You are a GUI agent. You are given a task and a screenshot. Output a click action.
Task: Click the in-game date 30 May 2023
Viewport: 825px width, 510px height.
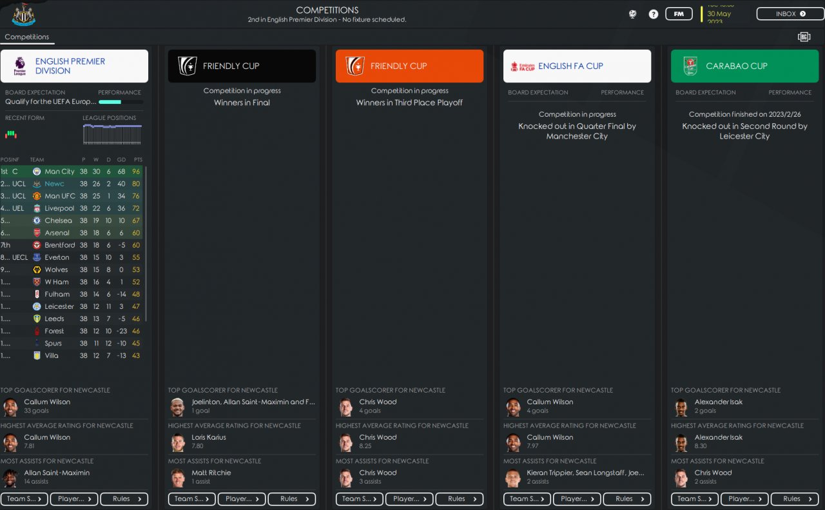pyautogui.click(x=719, y=14)
